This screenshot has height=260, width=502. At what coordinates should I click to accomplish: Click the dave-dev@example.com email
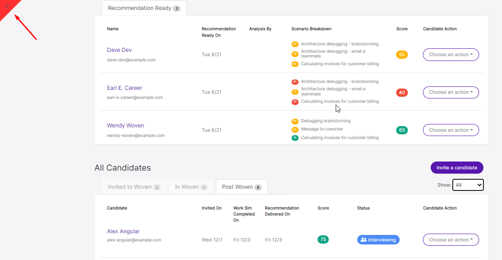pyautogui.click(x=131, y=60)
